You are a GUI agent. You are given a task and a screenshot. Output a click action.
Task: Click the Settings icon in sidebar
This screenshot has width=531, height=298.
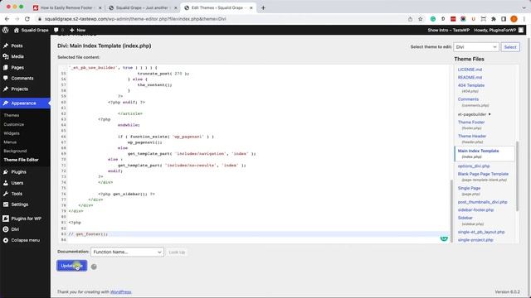[6, 204]
